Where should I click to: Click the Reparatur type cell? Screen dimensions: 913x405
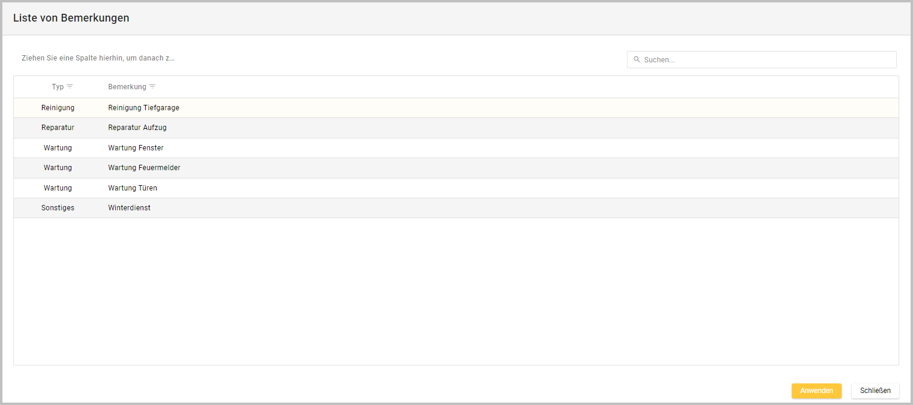coord(58,128)
